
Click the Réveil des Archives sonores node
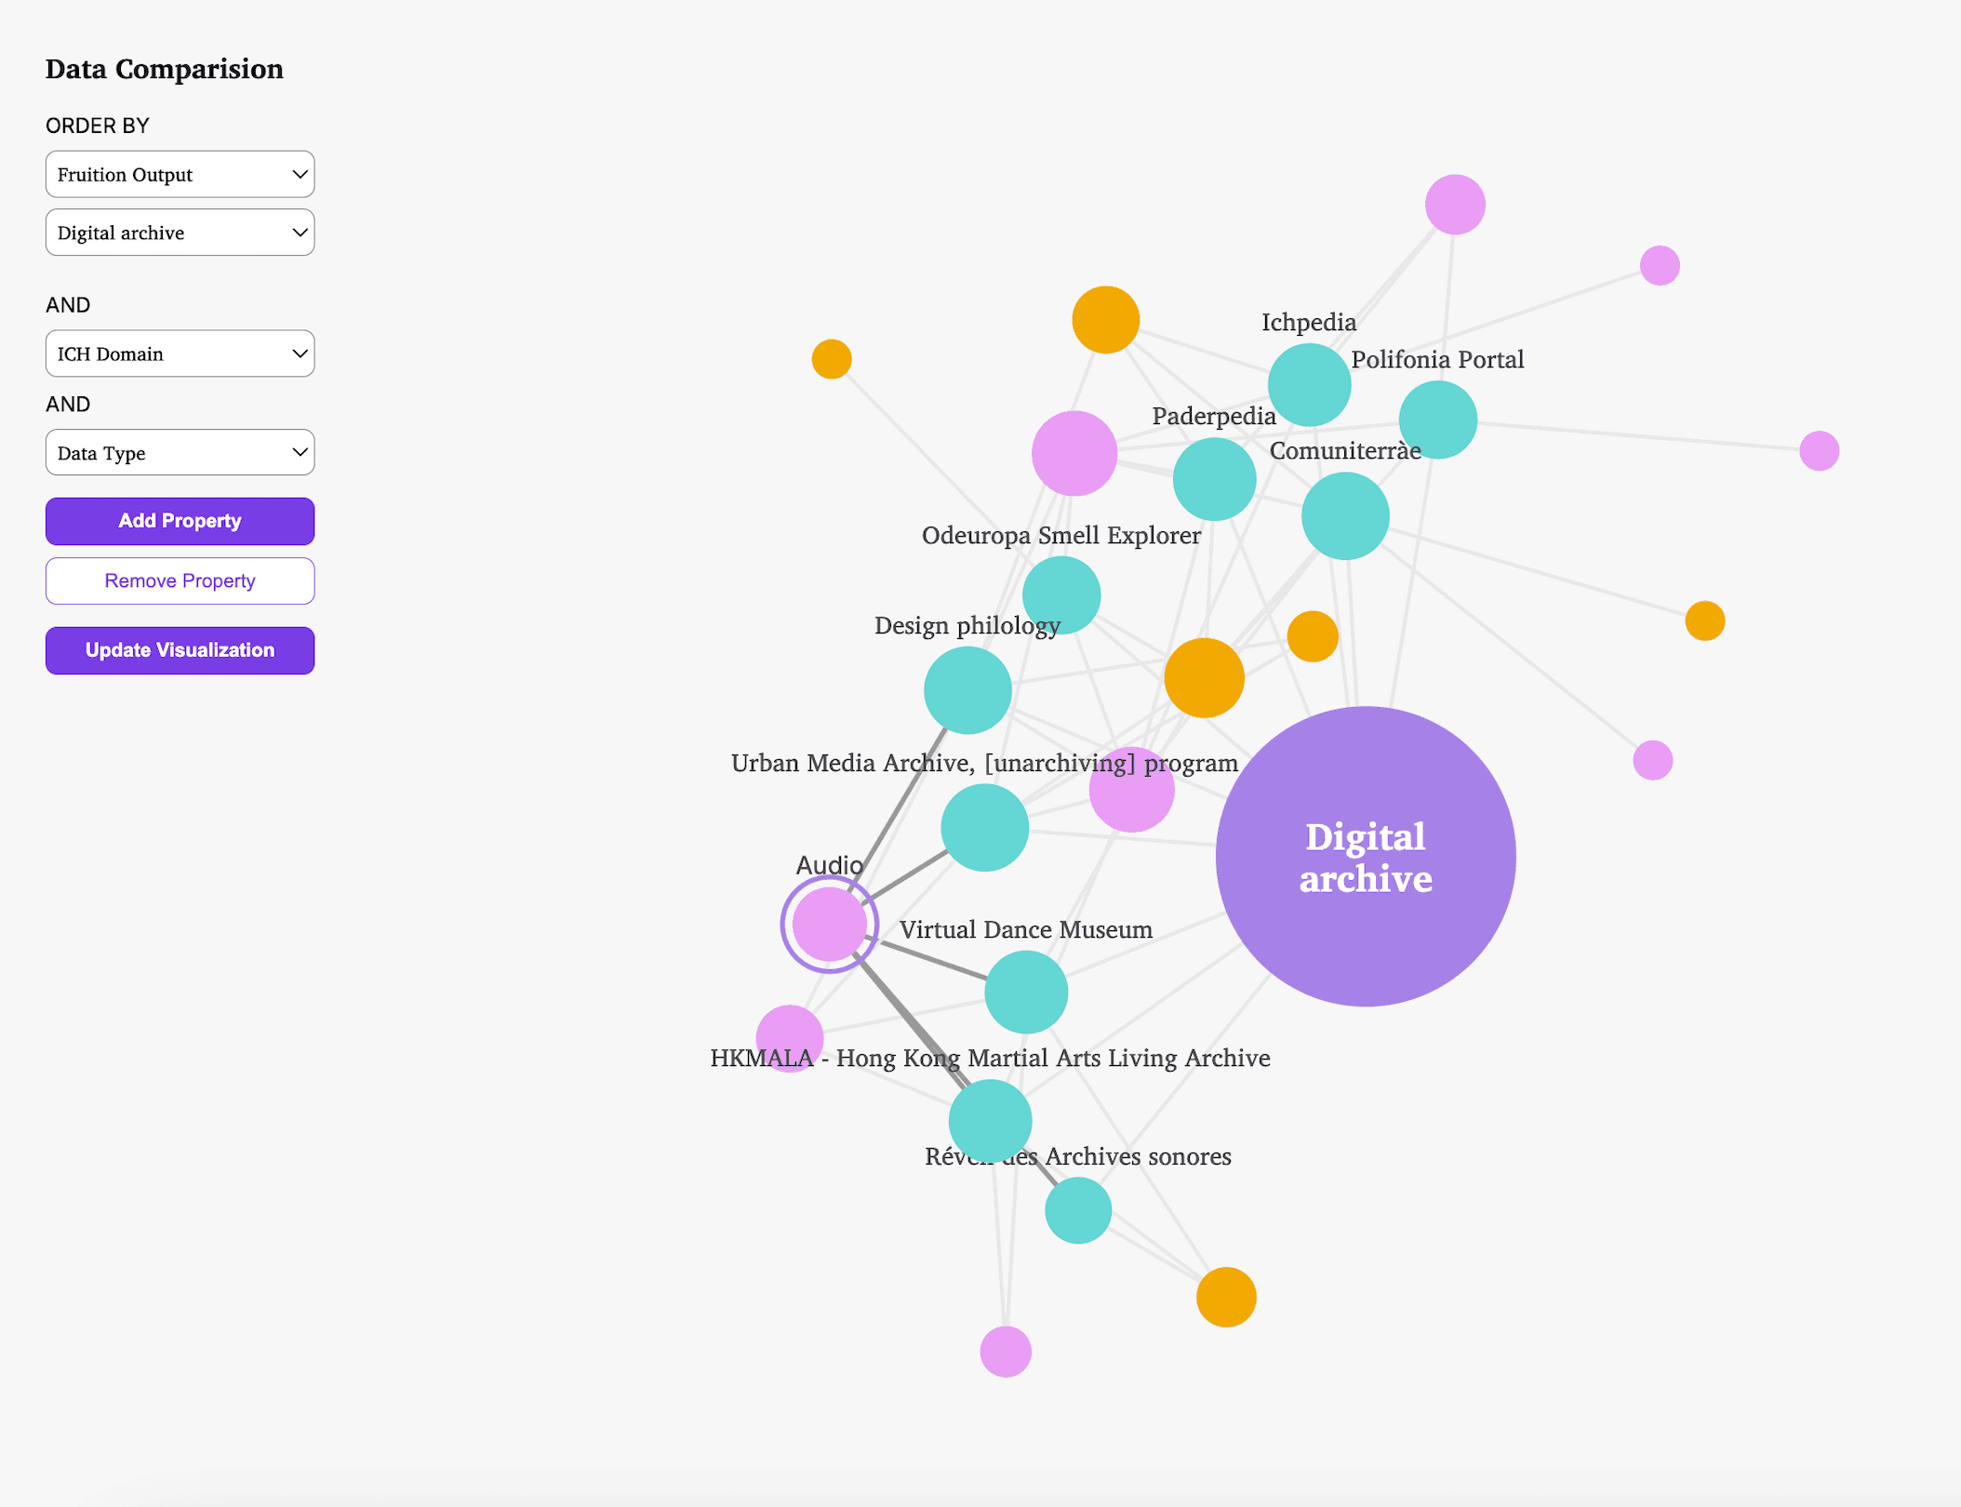point(1078,1210)
